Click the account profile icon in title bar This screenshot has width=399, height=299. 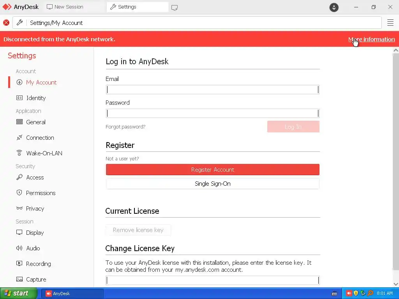click(x=334, y=7)
